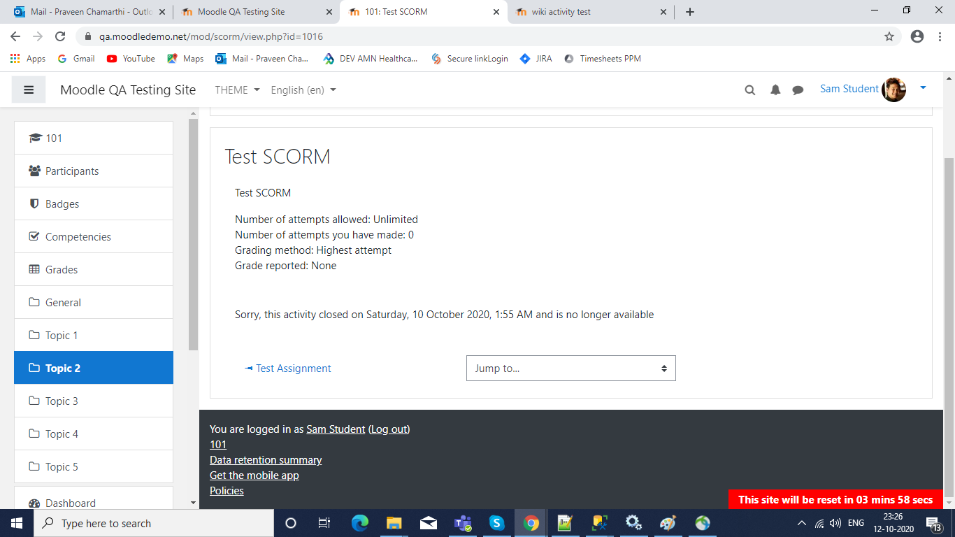The image size is (955, 537).
Task: Open the YouTube bookmark
Action: (x=131, y=59)
